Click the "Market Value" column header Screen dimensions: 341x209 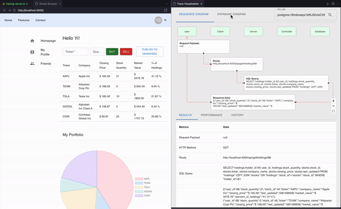click(138, 65)
